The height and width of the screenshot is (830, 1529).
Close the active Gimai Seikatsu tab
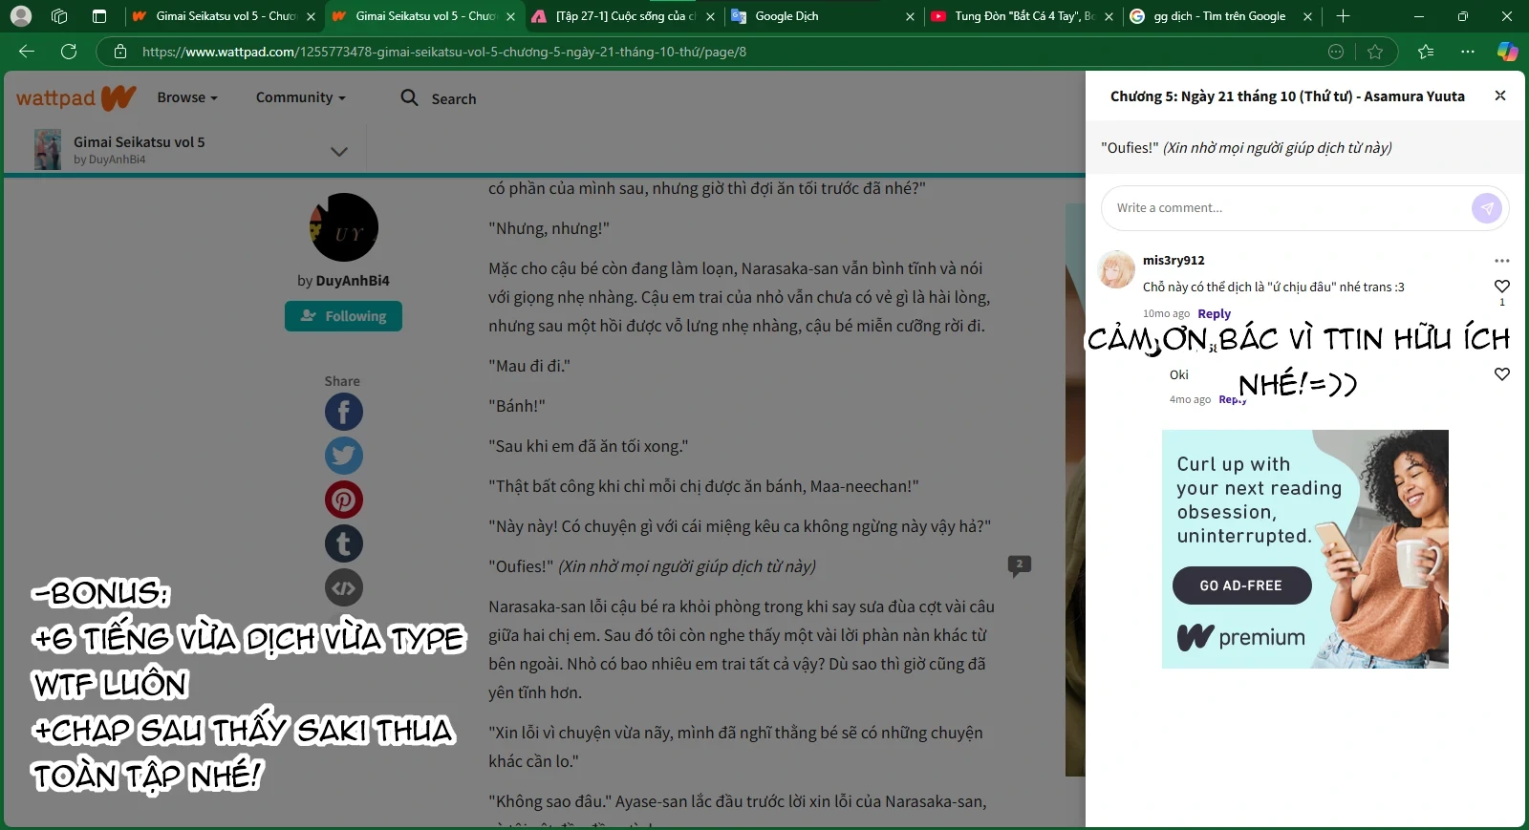pyautogui.click(x=510, y=16)
